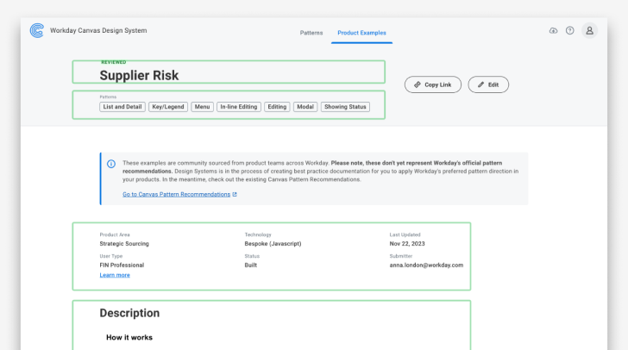Follow Go to Canvas Pattern Recommendations link
Viewport: 628px width, 350px height.
176,194
